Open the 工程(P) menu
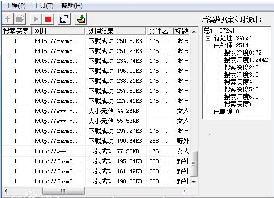This screenshot has width=274, height=198. point(15,6)
